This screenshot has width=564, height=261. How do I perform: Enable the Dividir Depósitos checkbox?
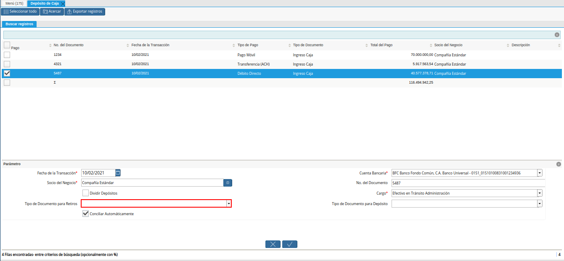86,193
